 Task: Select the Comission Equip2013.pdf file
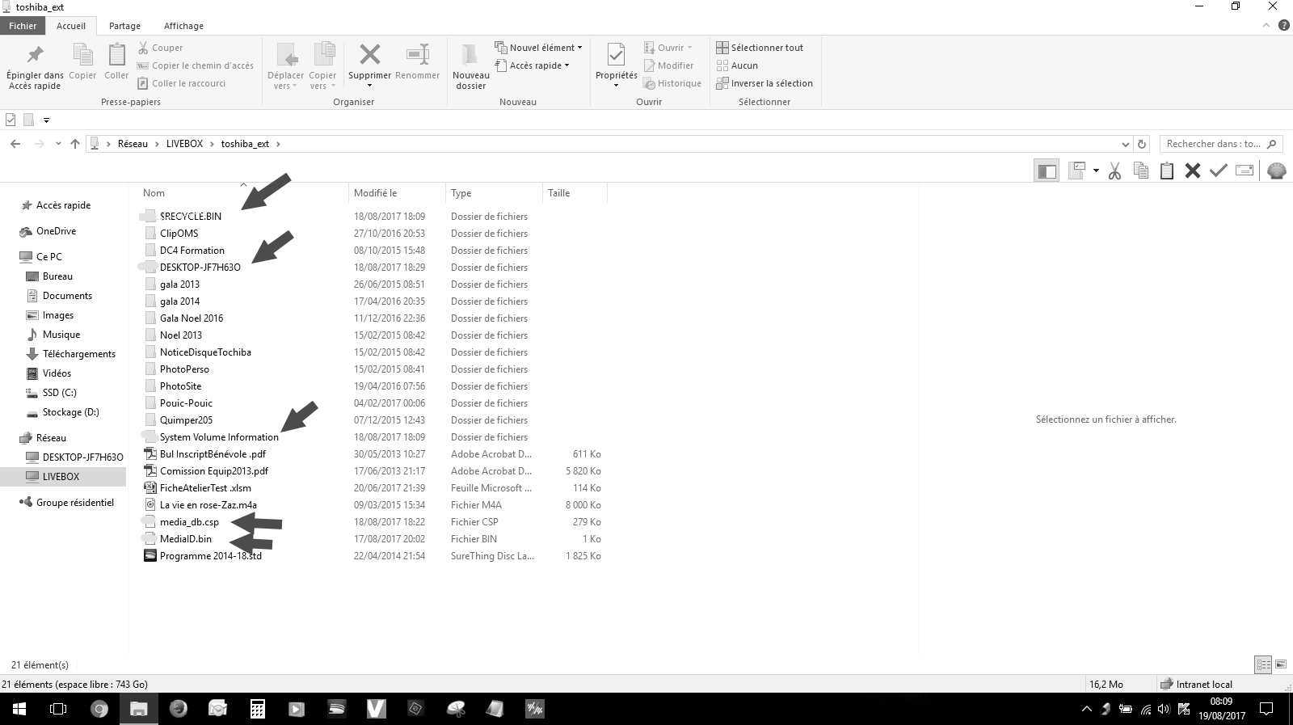(x=213, y=471)
